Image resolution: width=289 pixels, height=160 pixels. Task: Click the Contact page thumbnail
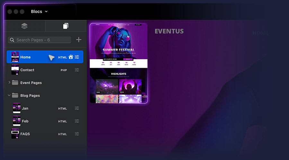pyautogui.click(x=15, y=70)
